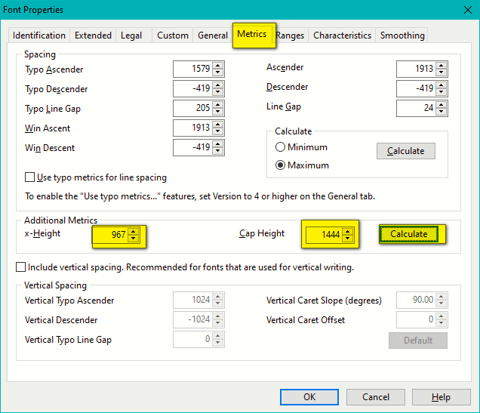The image size is (480, 413).
Task: Increase Line Gap with up arrow
Action: pyautogui.click(x=441, y=104)
